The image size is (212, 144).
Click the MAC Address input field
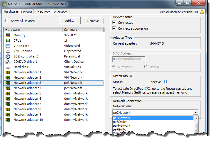point(129,59)
